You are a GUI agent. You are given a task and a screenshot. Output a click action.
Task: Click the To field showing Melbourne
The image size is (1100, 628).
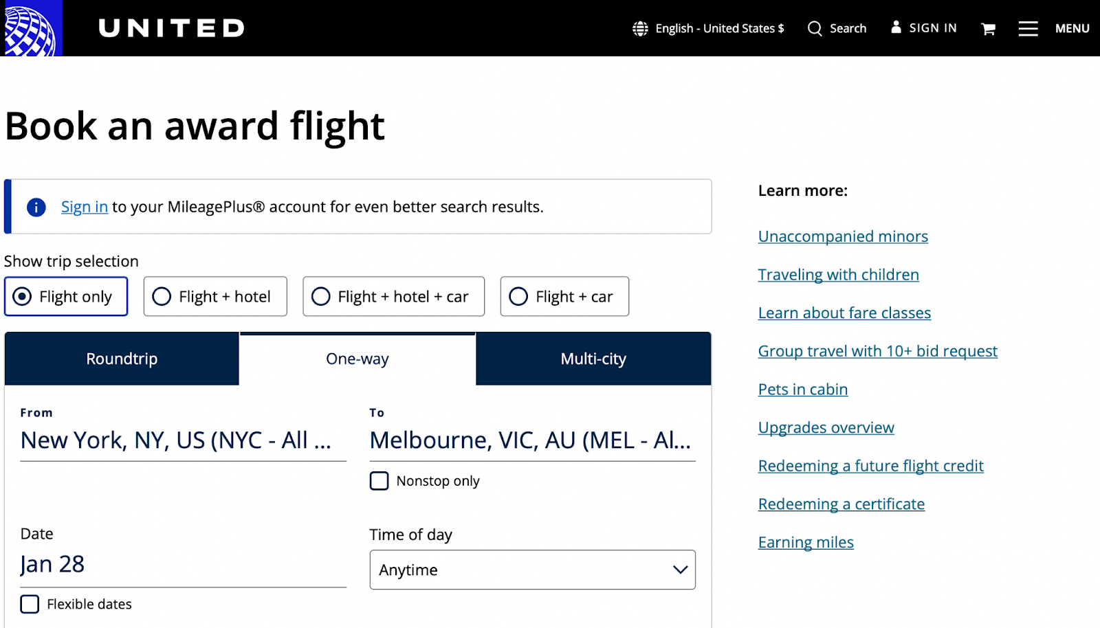tap(532, 440)
